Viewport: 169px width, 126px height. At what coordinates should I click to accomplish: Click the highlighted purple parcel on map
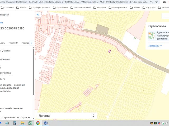point(109,51)
